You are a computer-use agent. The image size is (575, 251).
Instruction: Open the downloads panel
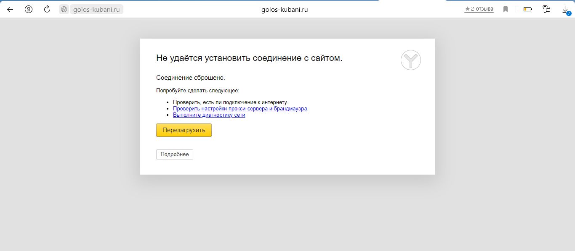(x=565, y=9)
